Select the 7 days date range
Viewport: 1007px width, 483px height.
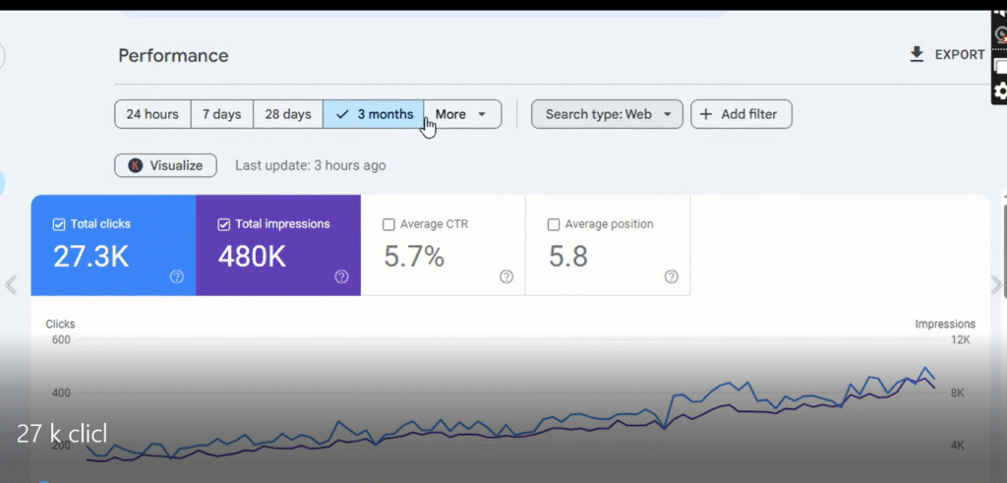(221, 114)
